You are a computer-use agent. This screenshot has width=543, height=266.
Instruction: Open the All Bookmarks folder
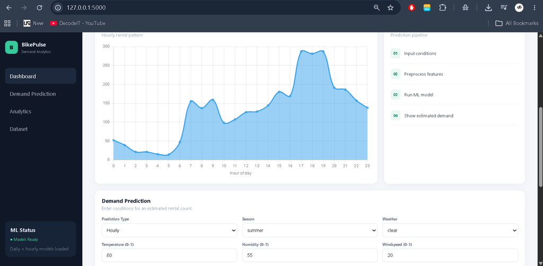[x=516, y=23]
